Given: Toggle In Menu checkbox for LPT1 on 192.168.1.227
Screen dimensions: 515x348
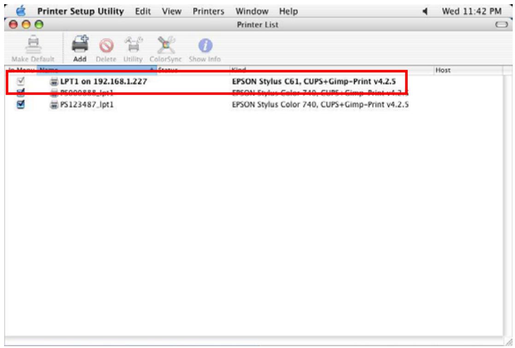Looking at the screenshot, I should point(21,81).
